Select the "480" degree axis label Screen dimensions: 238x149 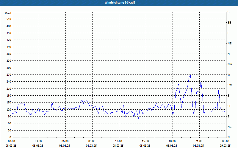tap(9, 26)
